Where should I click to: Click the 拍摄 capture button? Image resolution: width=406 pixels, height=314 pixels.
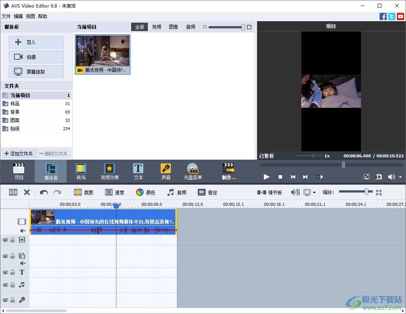[x=36, y=57]
